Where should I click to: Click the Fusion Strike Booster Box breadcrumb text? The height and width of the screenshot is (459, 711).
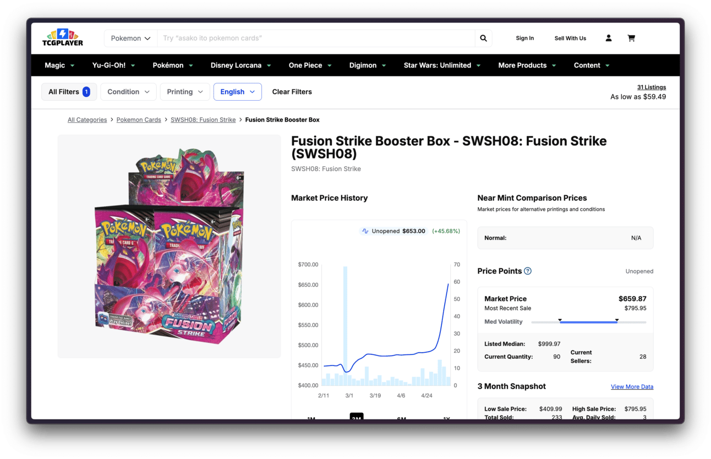coord(282,119)
